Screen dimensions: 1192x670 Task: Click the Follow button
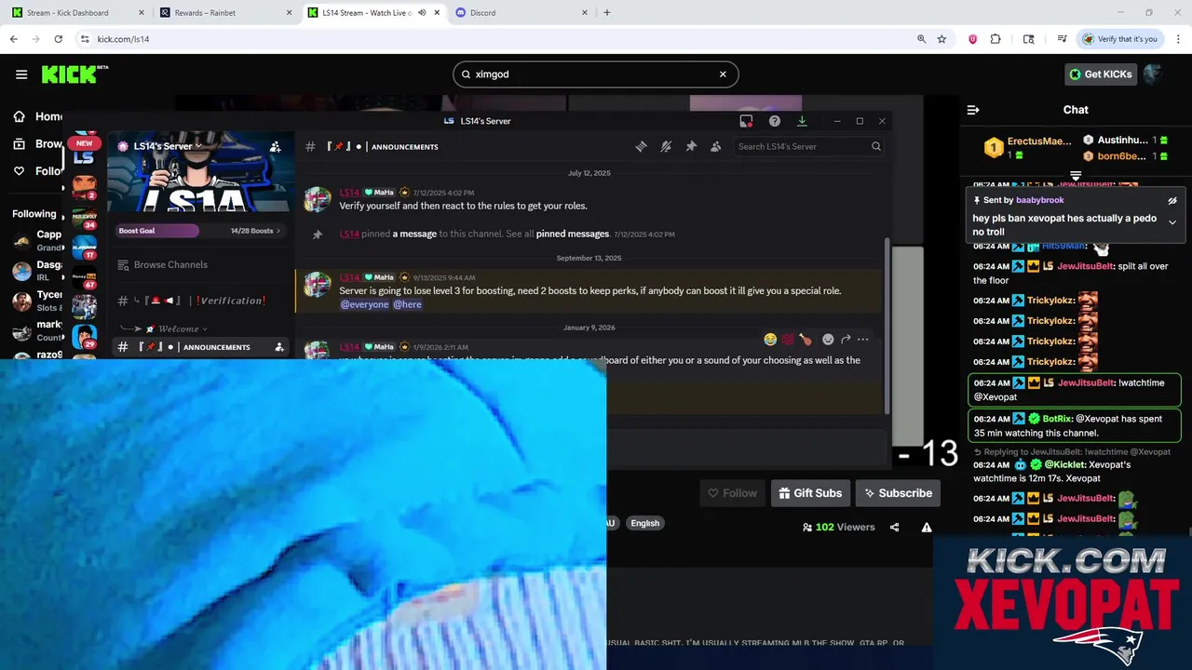pos(732,493)
